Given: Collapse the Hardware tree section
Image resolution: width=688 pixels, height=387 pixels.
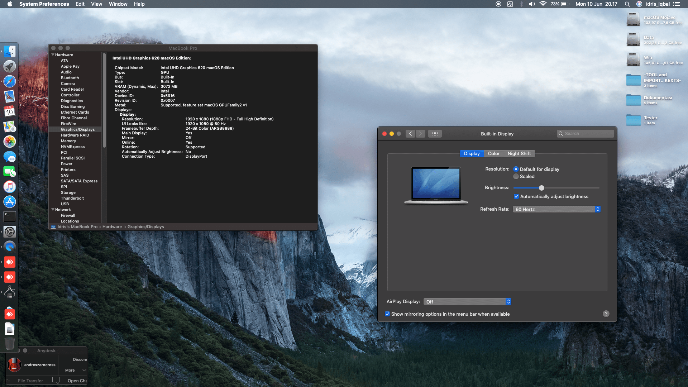Looking at the screenshot, I should point(53,55).
